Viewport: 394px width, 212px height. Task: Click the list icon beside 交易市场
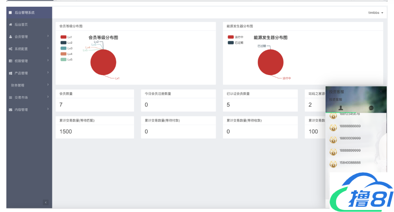(x=10, y=98)
